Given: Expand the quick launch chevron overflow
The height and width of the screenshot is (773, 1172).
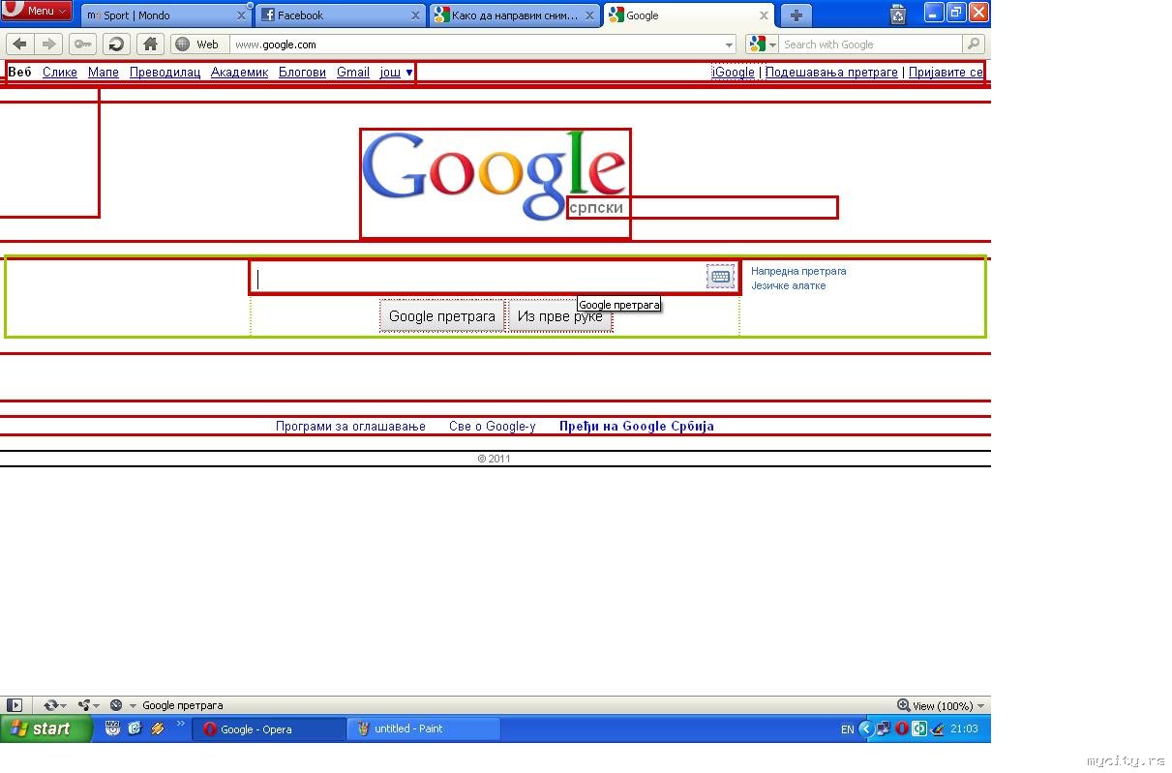Looking at the screenshot, I should tap(179, 724).
